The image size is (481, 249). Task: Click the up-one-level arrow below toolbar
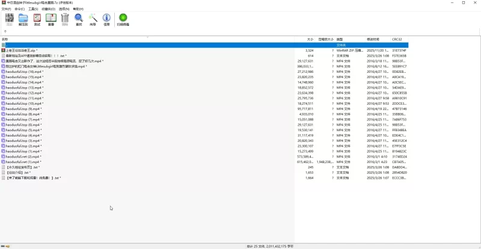(5, 31)
